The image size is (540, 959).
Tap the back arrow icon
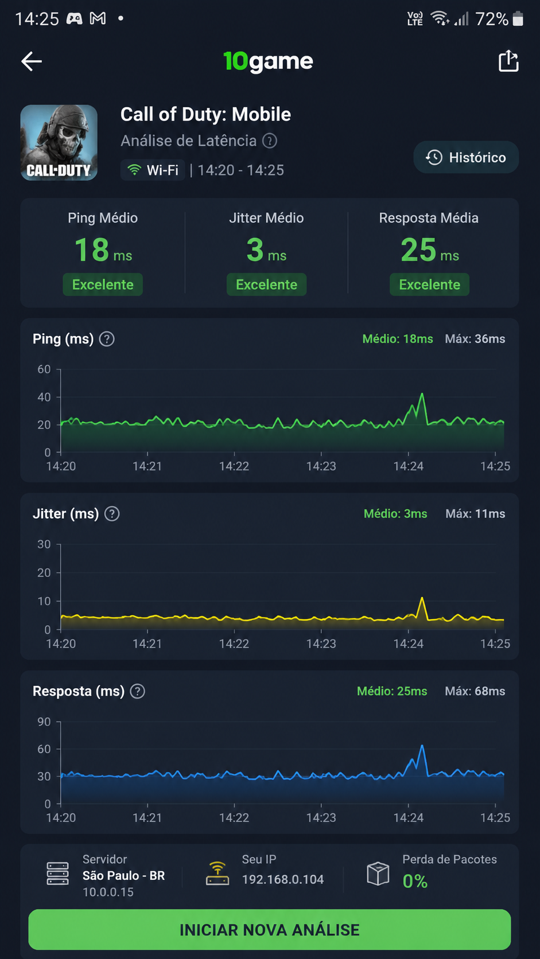(32, 61)
